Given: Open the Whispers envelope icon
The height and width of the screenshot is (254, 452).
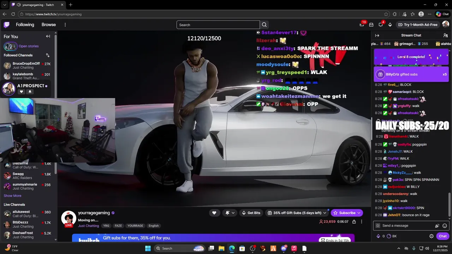Looking at the screenshot, I should (371, 25).
